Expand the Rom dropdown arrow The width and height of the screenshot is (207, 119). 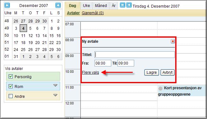[x=55, y=85]
